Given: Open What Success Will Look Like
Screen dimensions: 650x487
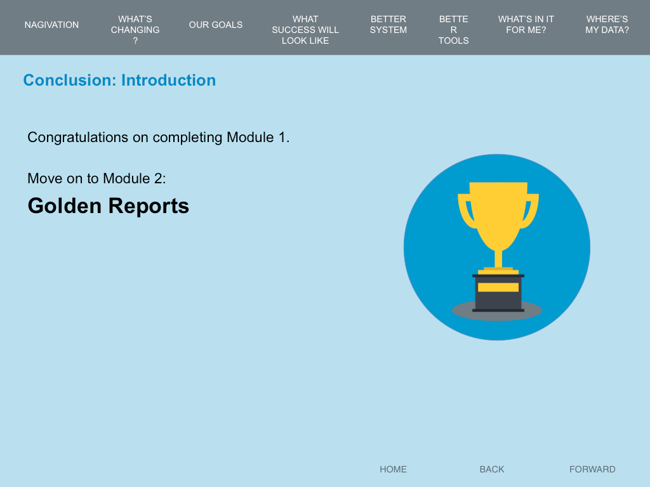Looking at the screenshot, I should [305, 30].
